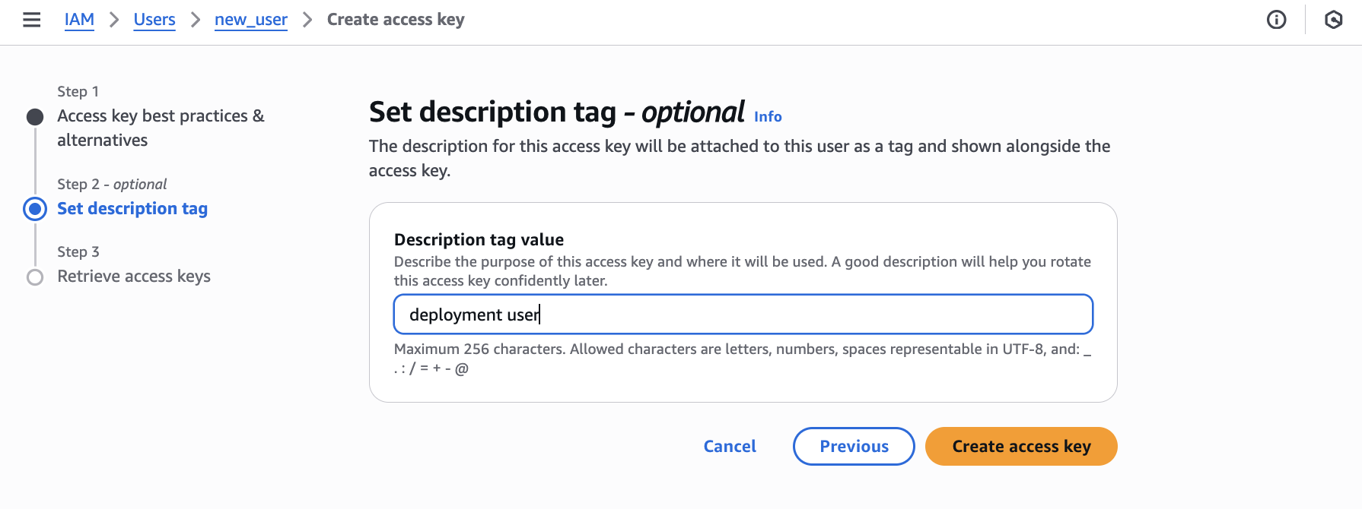Select Set description tag step

[132, 209]
